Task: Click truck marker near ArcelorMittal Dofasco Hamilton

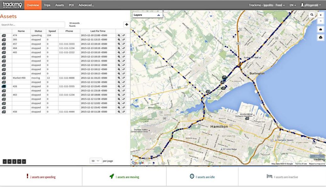Action: (x=247, y=118)
